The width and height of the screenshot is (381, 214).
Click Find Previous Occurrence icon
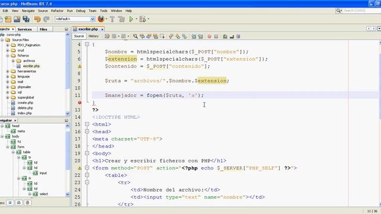click(142, 36)
